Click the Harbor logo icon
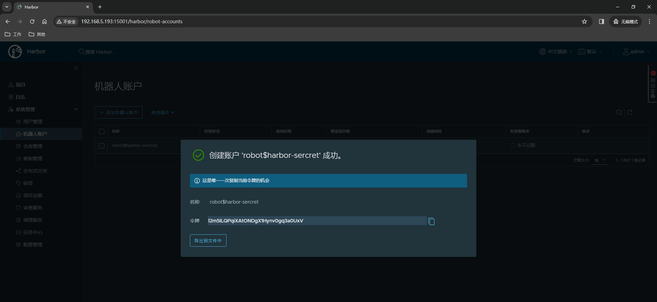 click(x=15, y=52)
